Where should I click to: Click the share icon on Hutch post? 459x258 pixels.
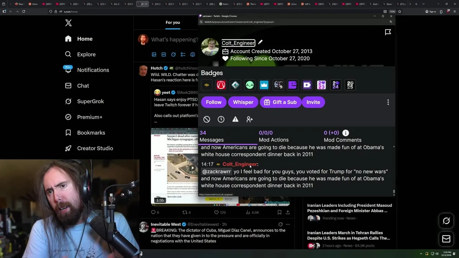pos(288,212)
